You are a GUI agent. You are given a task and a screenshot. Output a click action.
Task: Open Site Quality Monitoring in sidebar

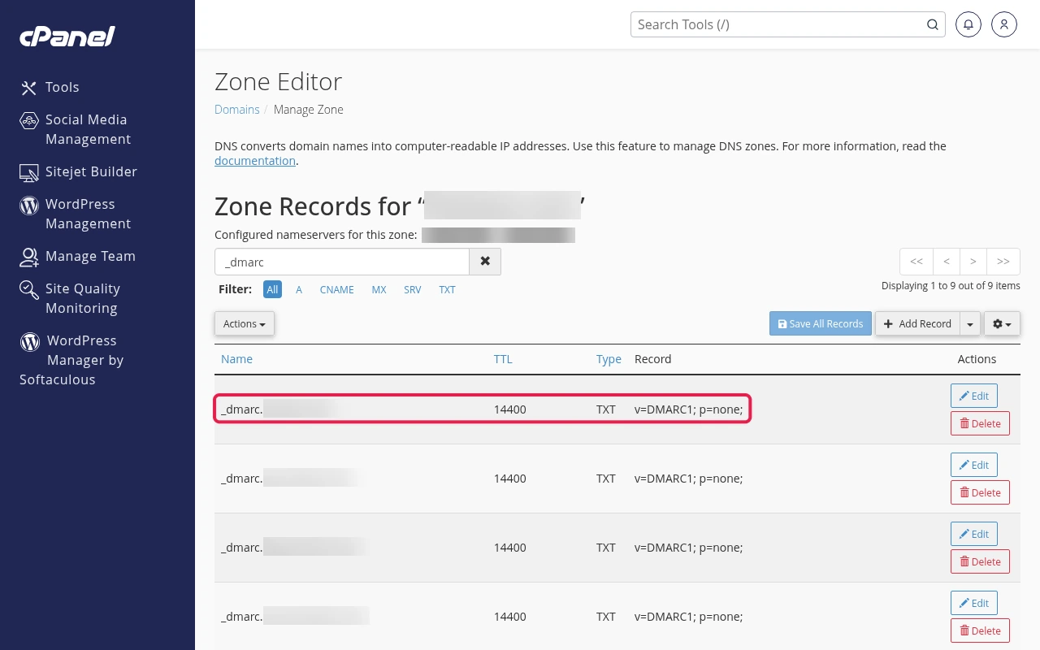[x=70, y=298]
